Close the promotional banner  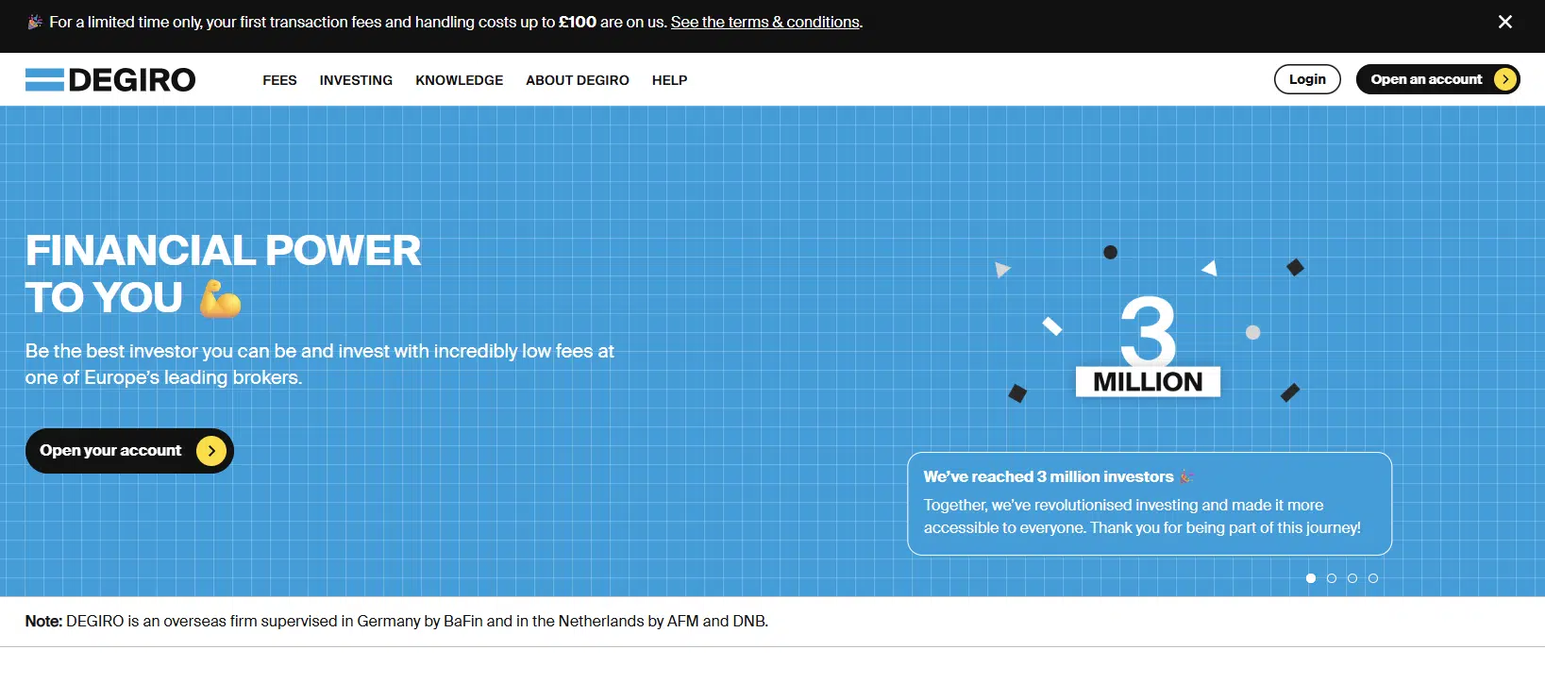(x=1504, y=22)
